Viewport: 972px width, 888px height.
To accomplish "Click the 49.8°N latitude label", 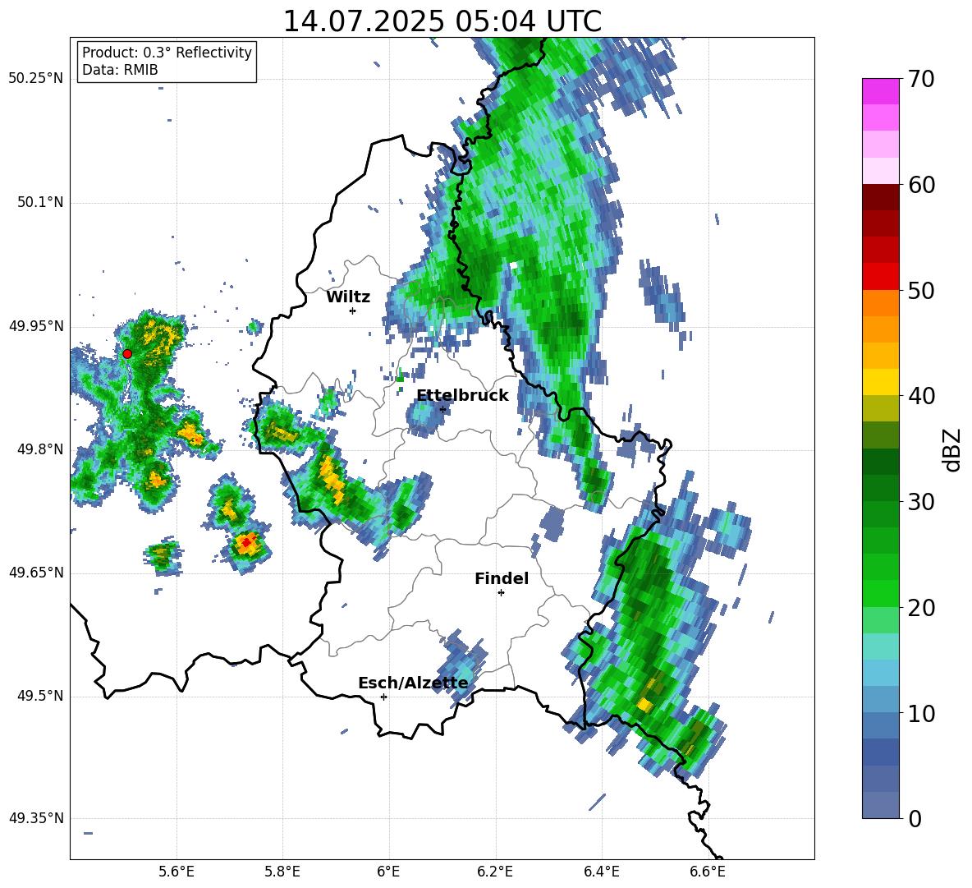I will (x=40, y=449).
